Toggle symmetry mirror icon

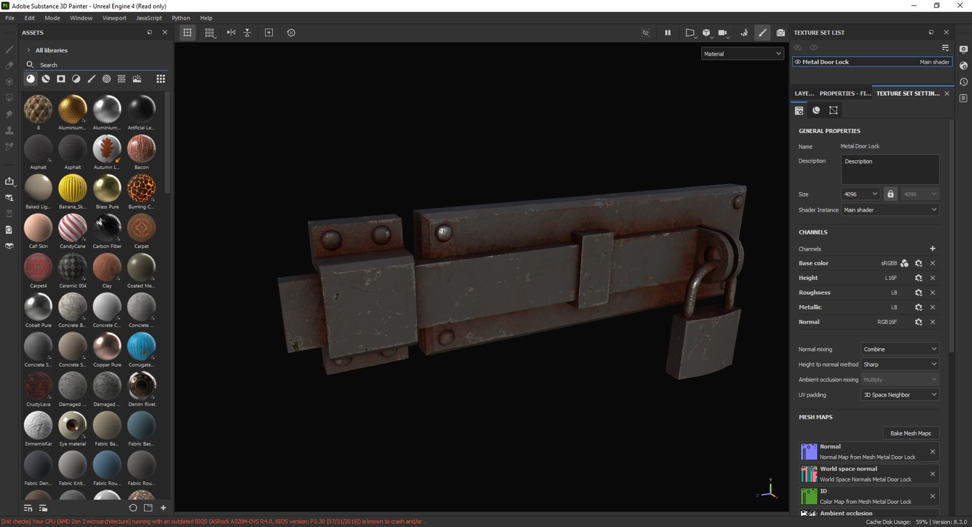pos(231,32)
